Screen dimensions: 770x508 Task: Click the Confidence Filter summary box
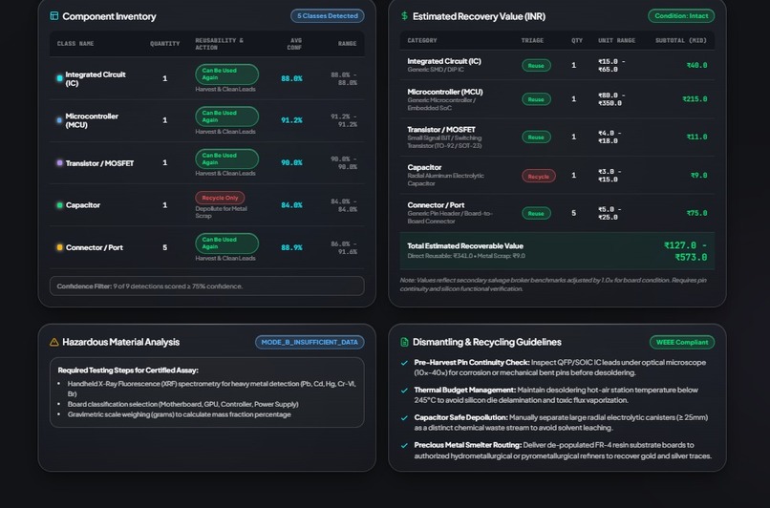pos(206,286)
